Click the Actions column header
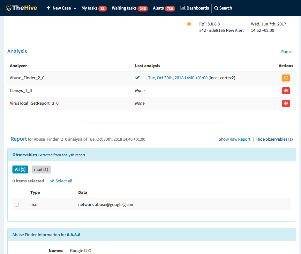The width and height of the screenshot is (301, 254). coord(286,66)
